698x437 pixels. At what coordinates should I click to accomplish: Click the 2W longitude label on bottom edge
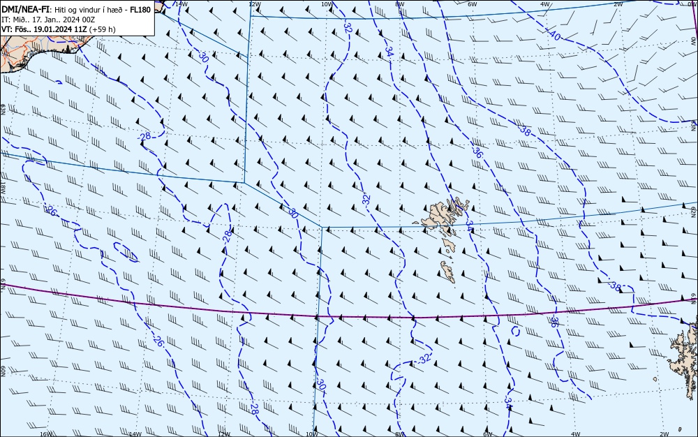tap(664, 434)
